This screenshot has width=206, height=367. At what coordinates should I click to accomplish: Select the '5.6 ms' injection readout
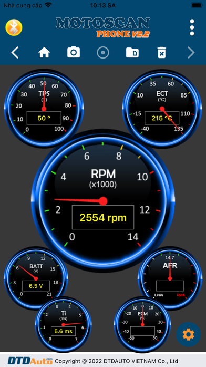(63, 331)
